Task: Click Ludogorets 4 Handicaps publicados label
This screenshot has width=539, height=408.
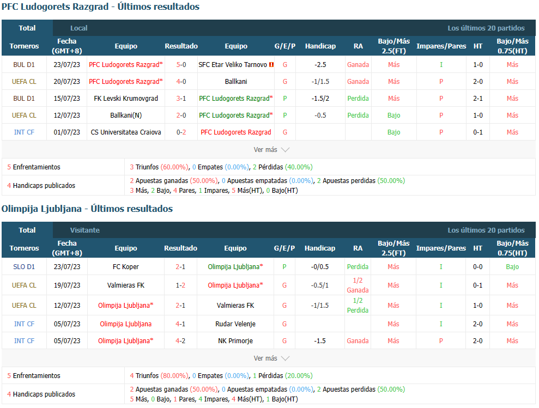Action: point(41,186)
